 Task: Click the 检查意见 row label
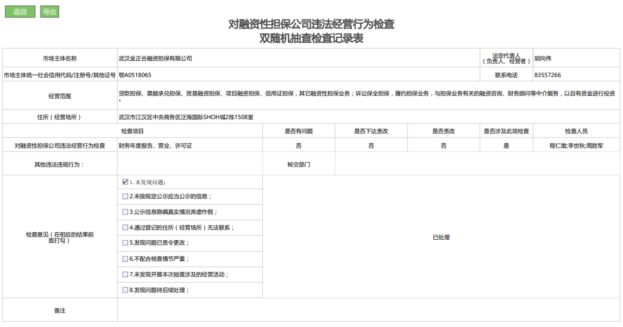click(60, 237)
